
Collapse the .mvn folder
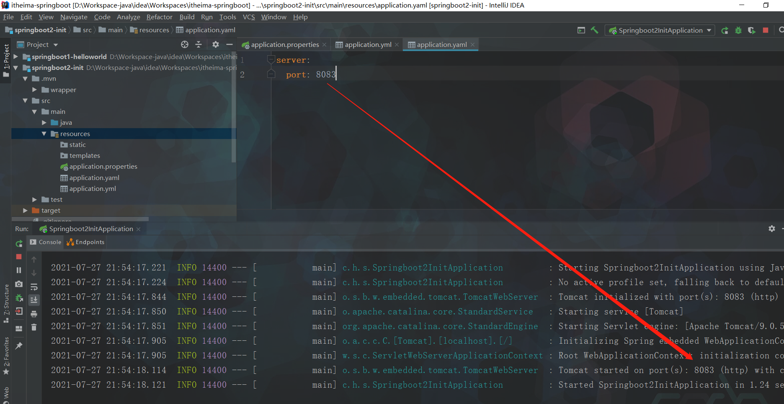tap(25, 79)
